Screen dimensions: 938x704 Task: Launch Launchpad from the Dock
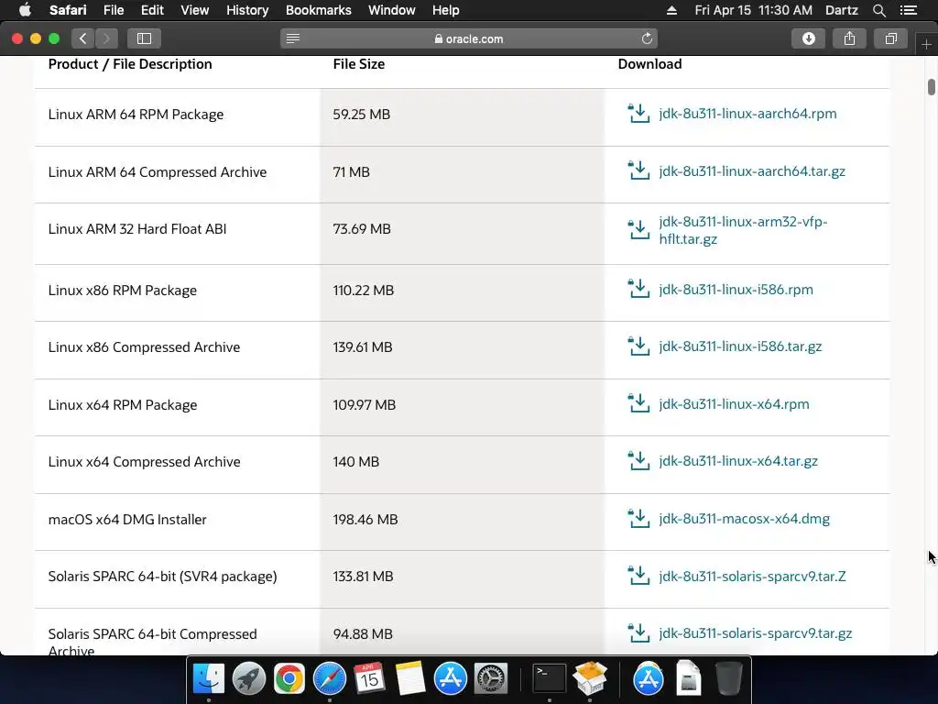click(249, 678)
